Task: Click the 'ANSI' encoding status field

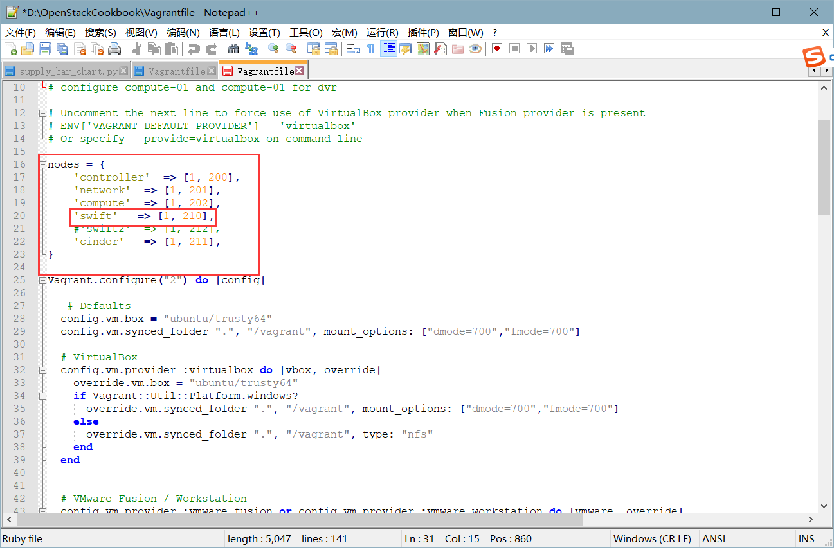Action: (714, 539)
